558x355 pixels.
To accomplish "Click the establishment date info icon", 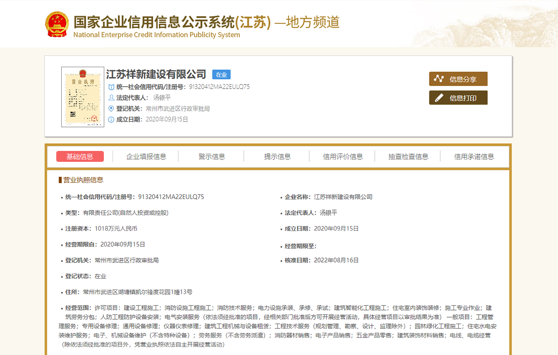I will (x=111, y=119).
